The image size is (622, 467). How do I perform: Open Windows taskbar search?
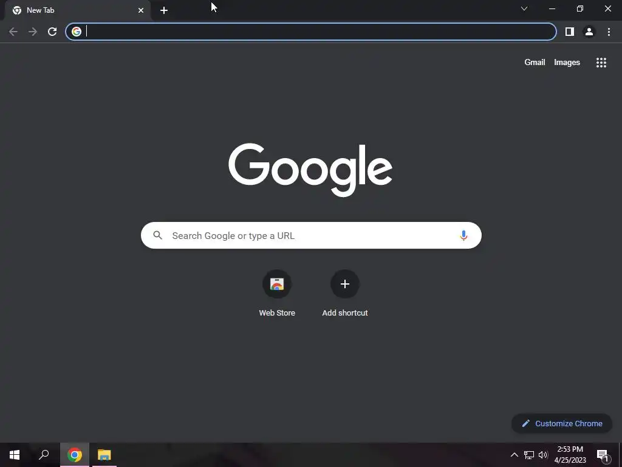point(44,455)
